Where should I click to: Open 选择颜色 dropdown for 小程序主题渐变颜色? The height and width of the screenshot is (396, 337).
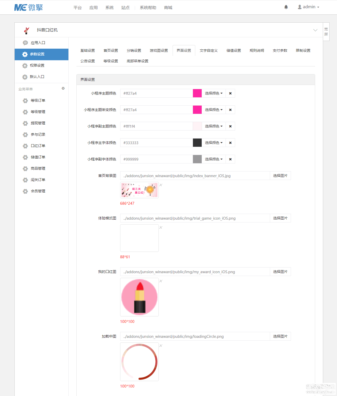coord(214,110)
